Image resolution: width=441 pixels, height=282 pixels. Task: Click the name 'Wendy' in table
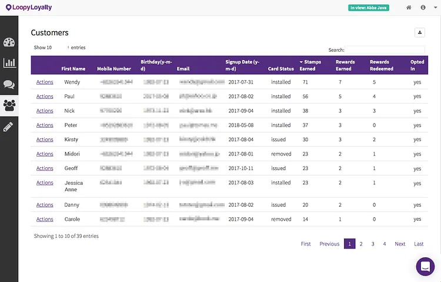(x=72, y=82)
